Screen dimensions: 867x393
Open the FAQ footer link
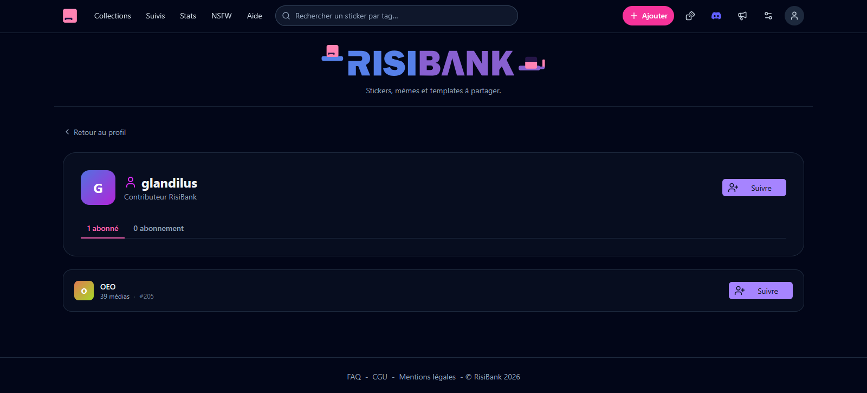point(354,377)
